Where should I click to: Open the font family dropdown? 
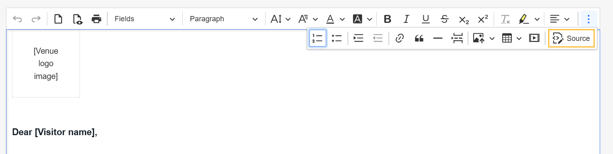pyautogui.click(x=308, y=19)
